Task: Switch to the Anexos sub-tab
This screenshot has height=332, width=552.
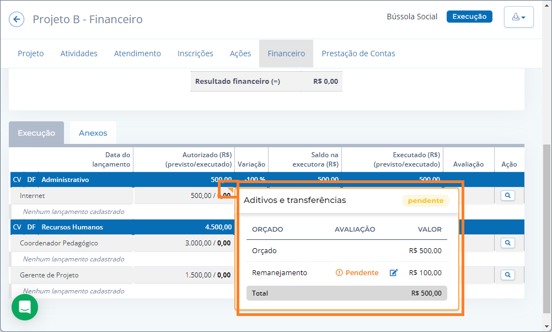Action: point(93,133)
